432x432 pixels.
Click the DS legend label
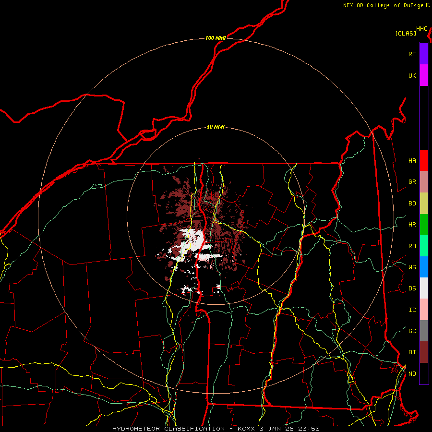[412, 288]
